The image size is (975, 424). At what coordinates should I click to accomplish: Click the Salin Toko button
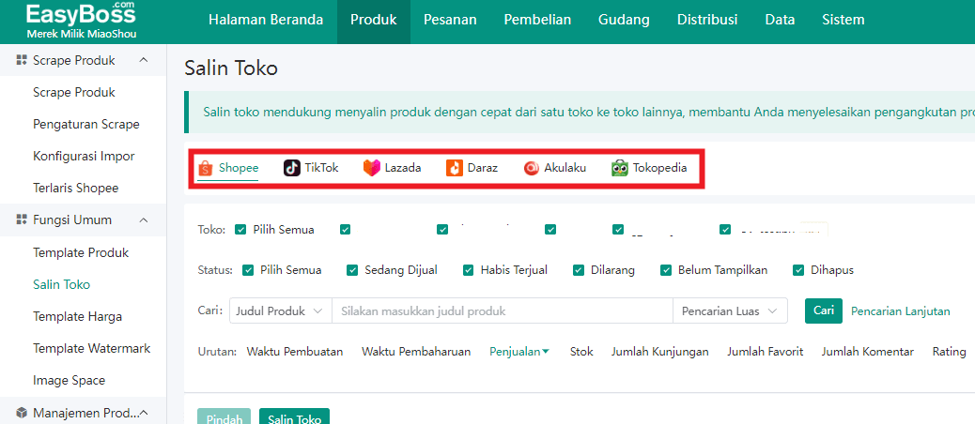(294, 416)
